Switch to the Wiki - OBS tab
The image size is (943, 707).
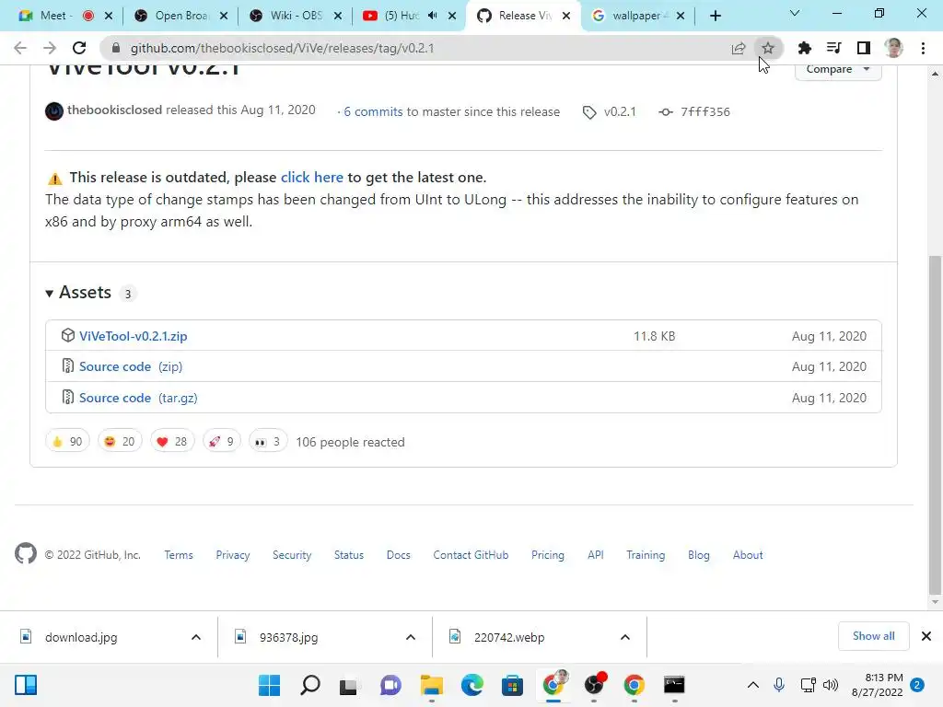point(295,16)
